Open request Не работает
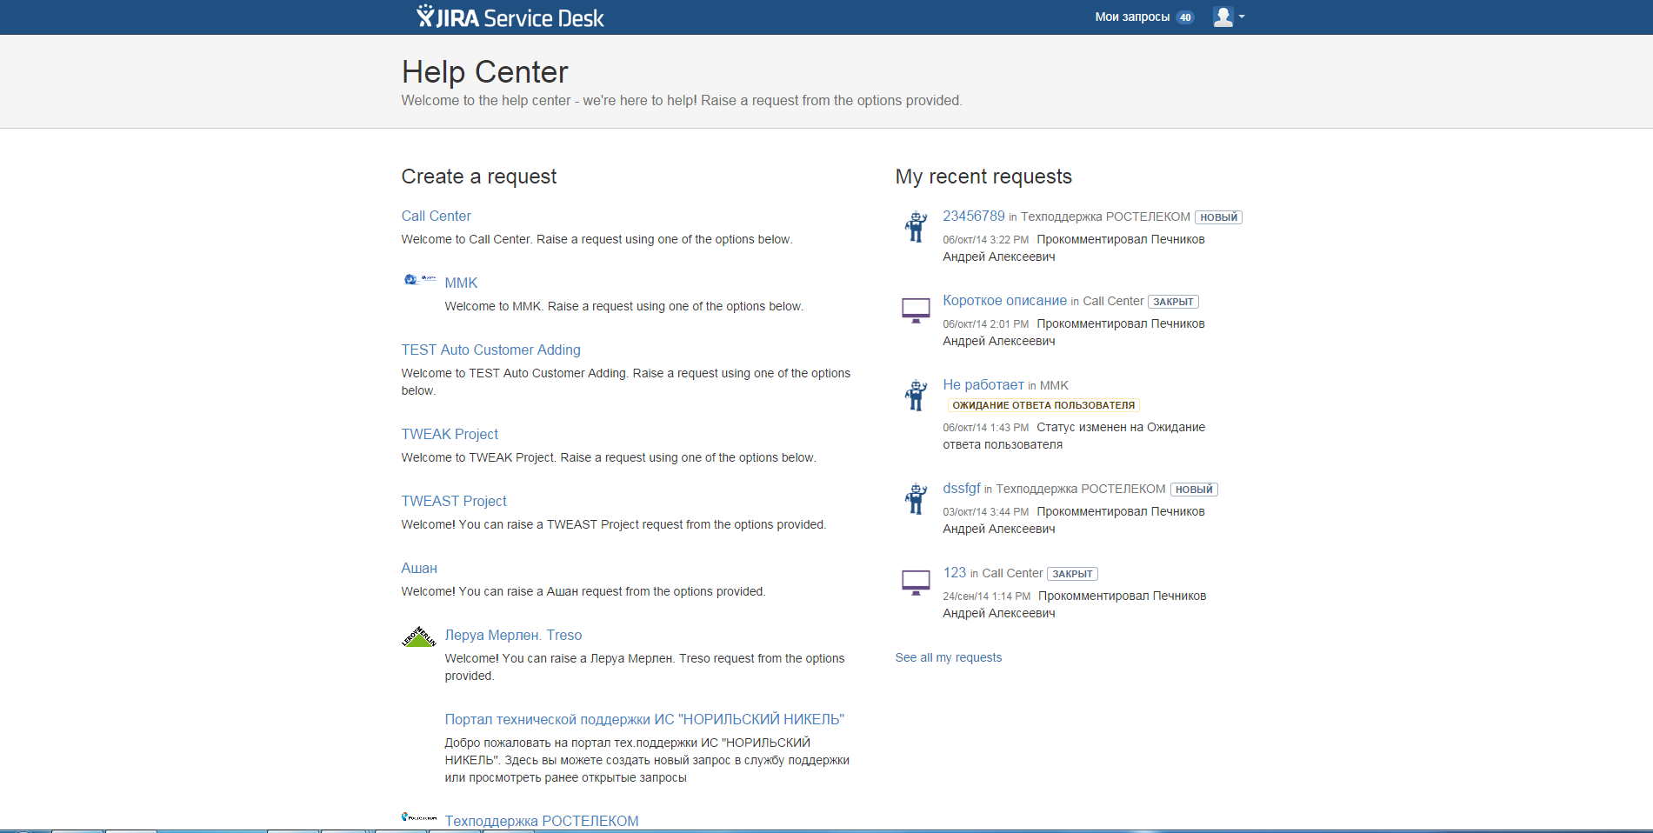Screen dimensions: 1653x833 [983, 384]
